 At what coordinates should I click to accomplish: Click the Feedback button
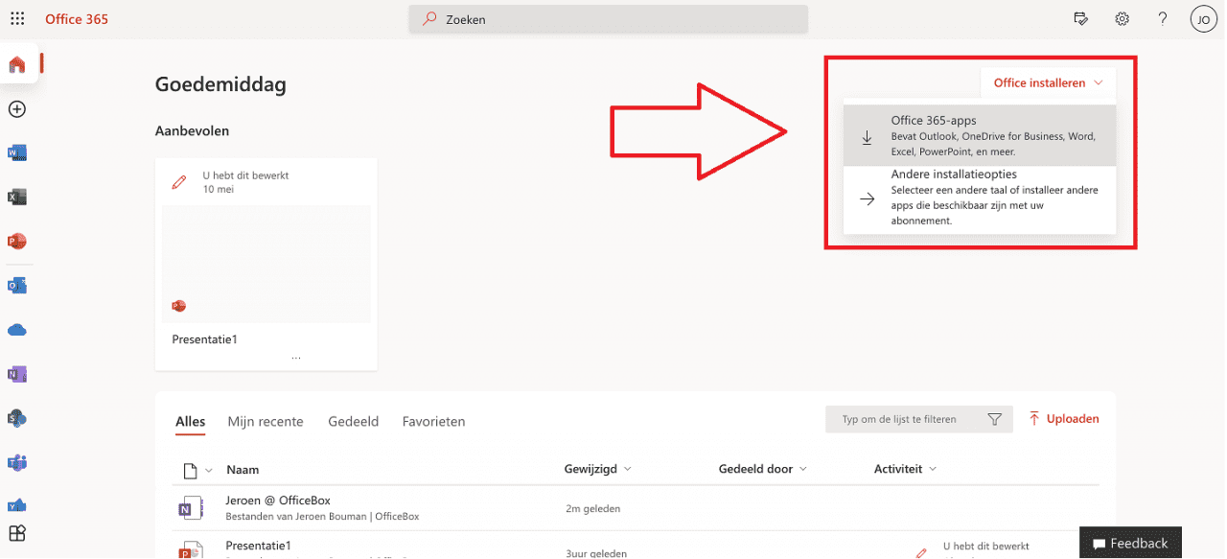coord(1130,543)
